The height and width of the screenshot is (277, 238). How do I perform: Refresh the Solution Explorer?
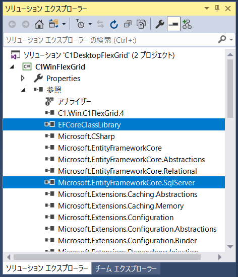[x=114, y=24]
